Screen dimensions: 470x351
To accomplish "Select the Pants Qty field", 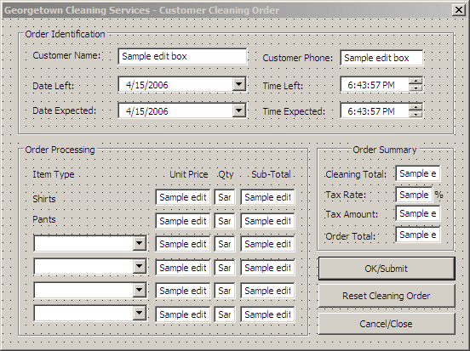I will [x=225, y=221].
